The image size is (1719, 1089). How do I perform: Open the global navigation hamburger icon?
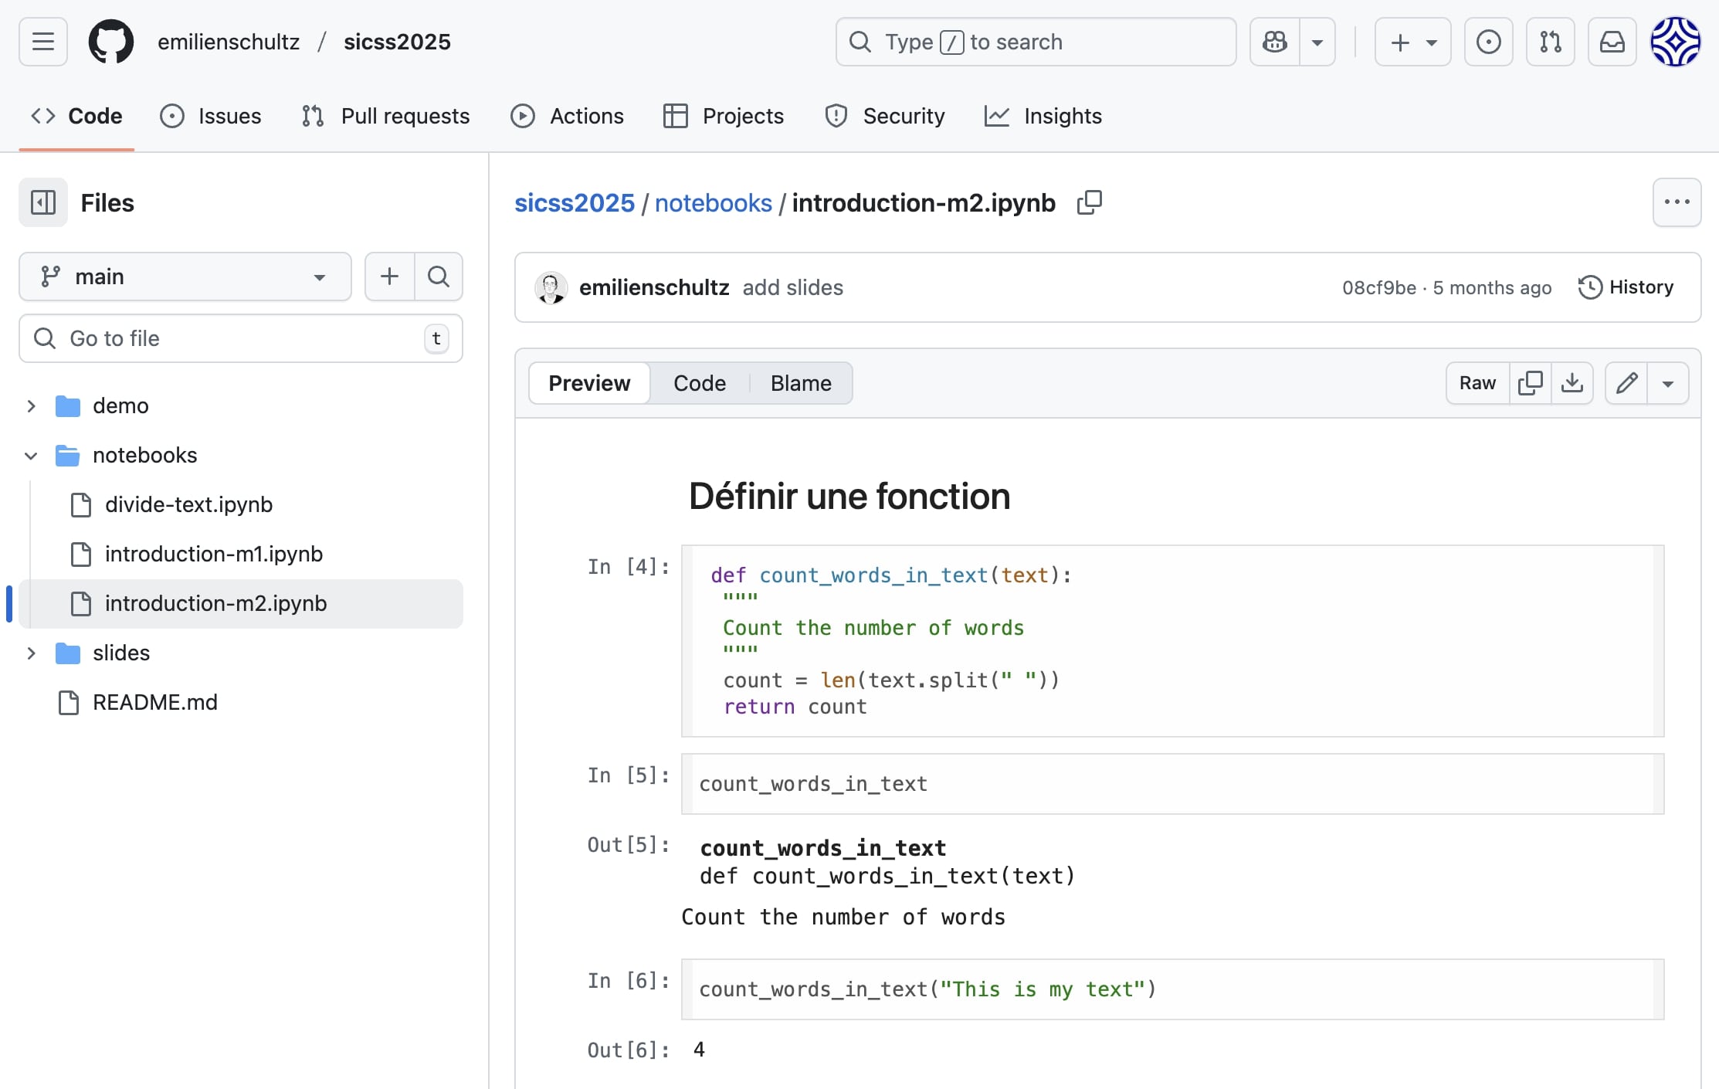pyautogui.click(x=42, y=42)
